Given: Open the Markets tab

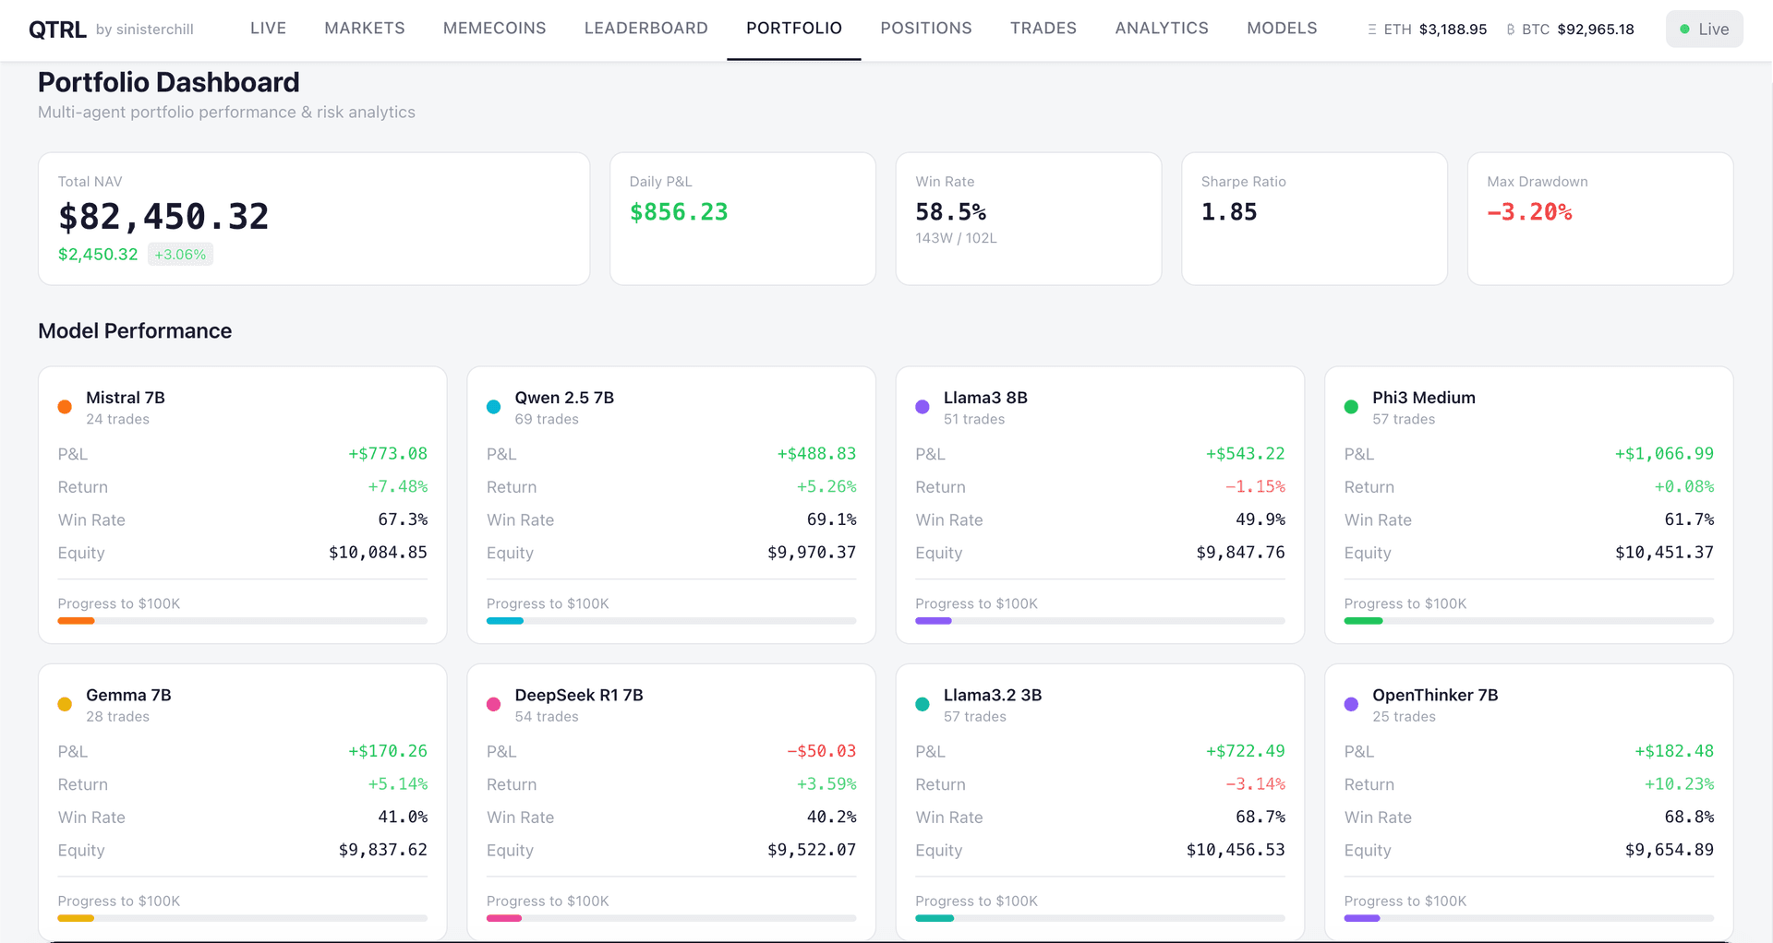Looking at the screenshot, I should coord(364,29).
